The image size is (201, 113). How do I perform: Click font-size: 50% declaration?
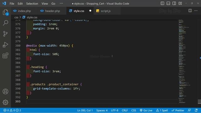46,54
